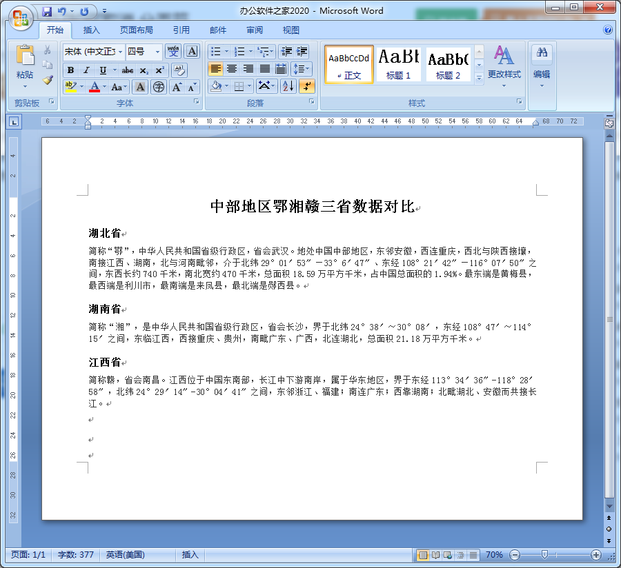Viewport: 621px width, 568px height.
Task: Toggle underline formatting
Action: pyautogui.click(x=103, y=70)
